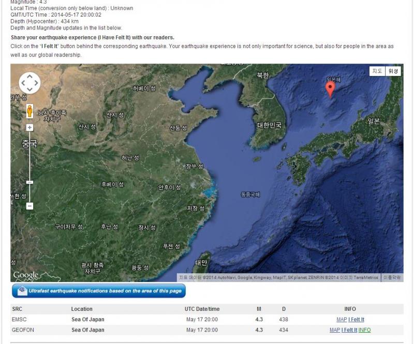Screen dimensions: 414x344
Task: Open MAP link in EMSC row
Action: (x=342, y=320)
